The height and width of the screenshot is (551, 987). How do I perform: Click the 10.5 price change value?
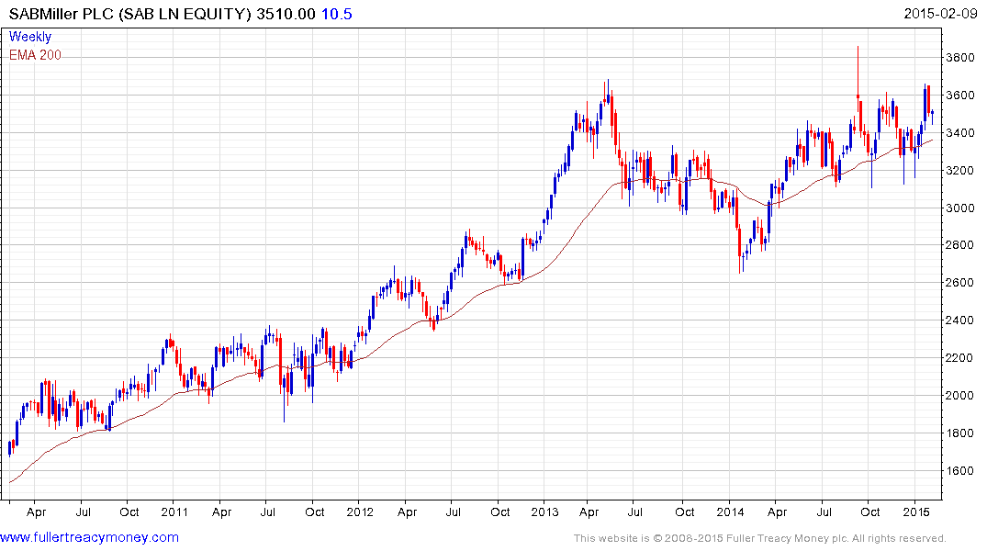337,13
